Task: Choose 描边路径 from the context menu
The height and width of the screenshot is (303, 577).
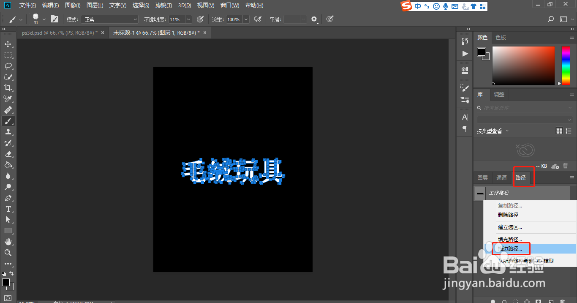Action: coord(511,248)
